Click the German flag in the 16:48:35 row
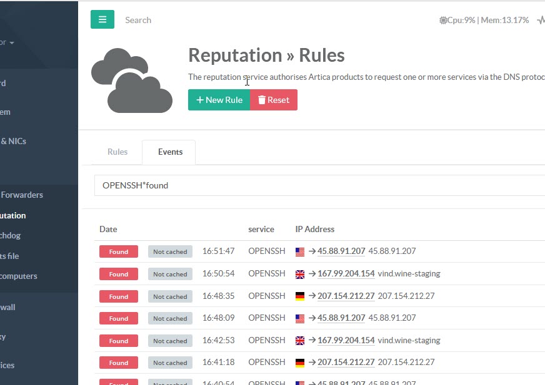The height and width of the screenshot is (385, 545). pos(300,296)
